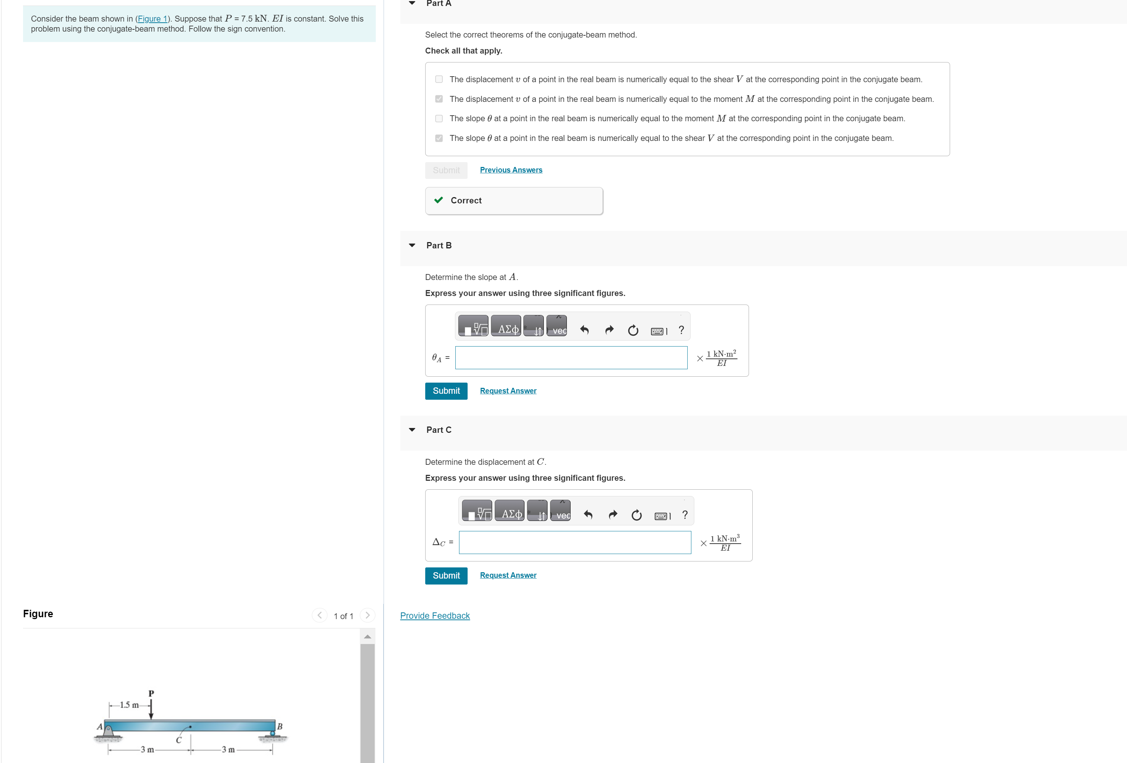The width and height of the screenshot is (1127, 763).
Task: Click the redo arrow in Part B toolbar
Action: 609,330
